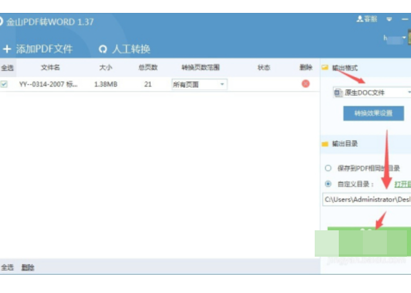Toggle the 全选 header select-all column
Viewport: 411px width, 293px height.
pos(7,68)
